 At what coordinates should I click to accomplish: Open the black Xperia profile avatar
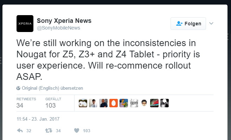[x=25, y=24]
